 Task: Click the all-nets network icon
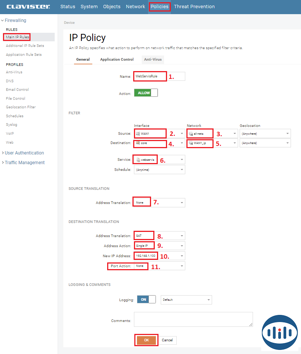point(190,134)
